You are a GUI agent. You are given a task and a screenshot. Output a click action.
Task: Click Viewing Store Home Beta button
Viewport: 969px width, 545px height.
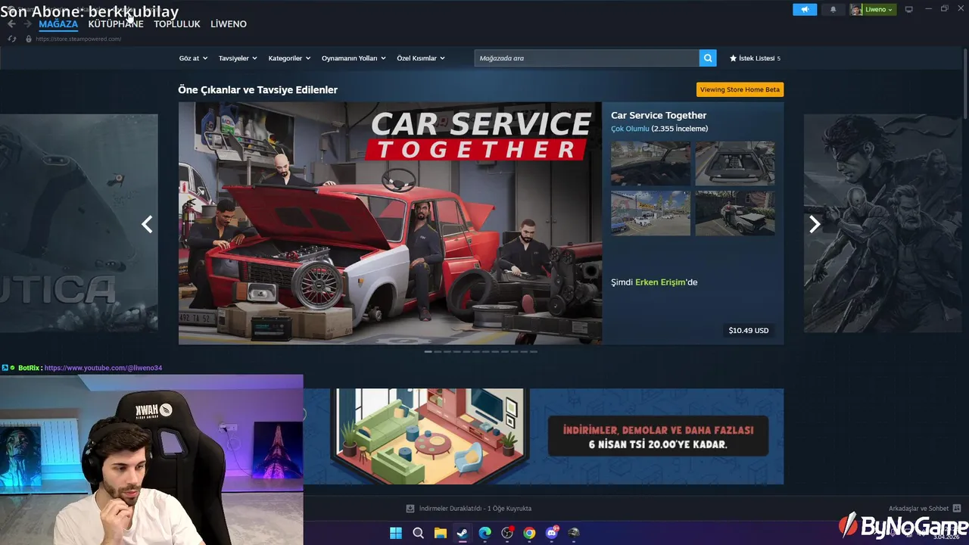(740, 89)
